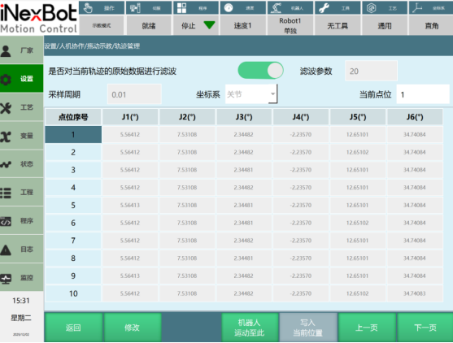The width and height of the screenshot is (453, 343).
Task: Select point row number 9
Action: (x=73, y=276)
